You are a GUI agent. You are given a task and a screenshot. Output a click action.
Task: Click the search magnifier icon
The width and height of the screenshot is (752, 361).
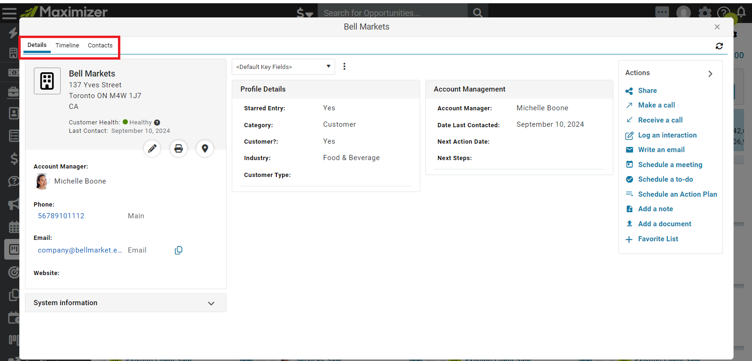click(x=478, y=13)
